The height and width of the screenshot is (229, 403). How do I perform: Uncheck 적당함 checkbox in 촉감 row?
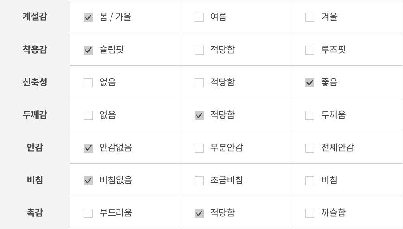tap(199, 213)
